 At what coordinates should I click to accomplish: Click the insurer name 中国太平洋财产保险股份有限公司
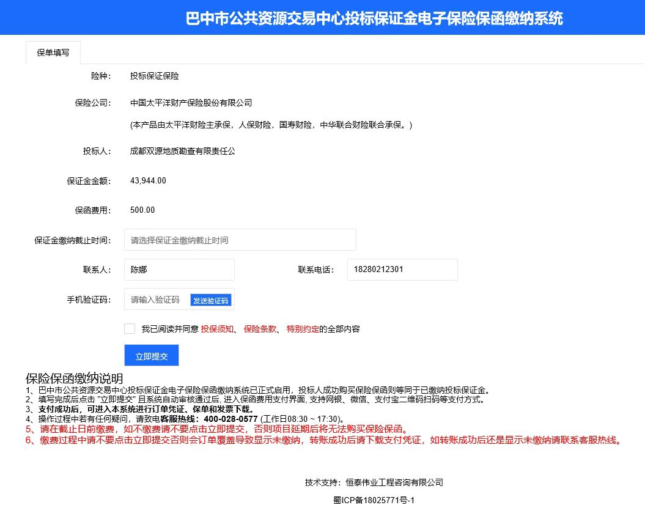[x=191, y=103]
